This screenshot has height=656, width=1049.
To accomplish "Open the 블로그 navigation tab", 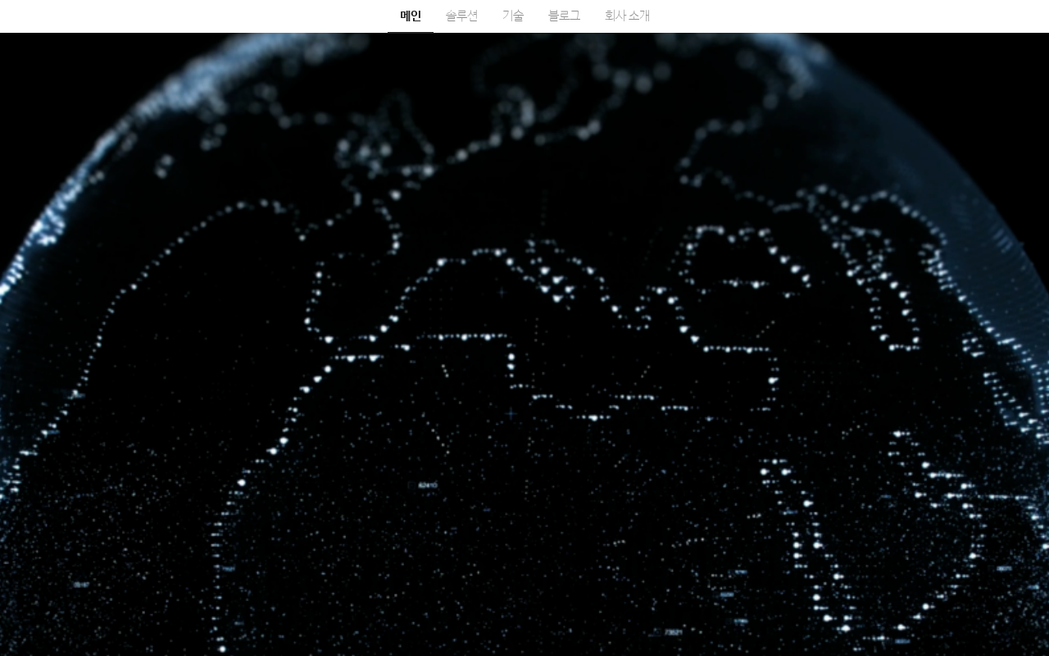I will click(x=564, y=16).
